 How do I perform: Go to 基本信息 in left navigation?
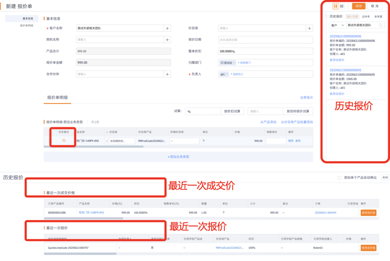click(28, 19)
